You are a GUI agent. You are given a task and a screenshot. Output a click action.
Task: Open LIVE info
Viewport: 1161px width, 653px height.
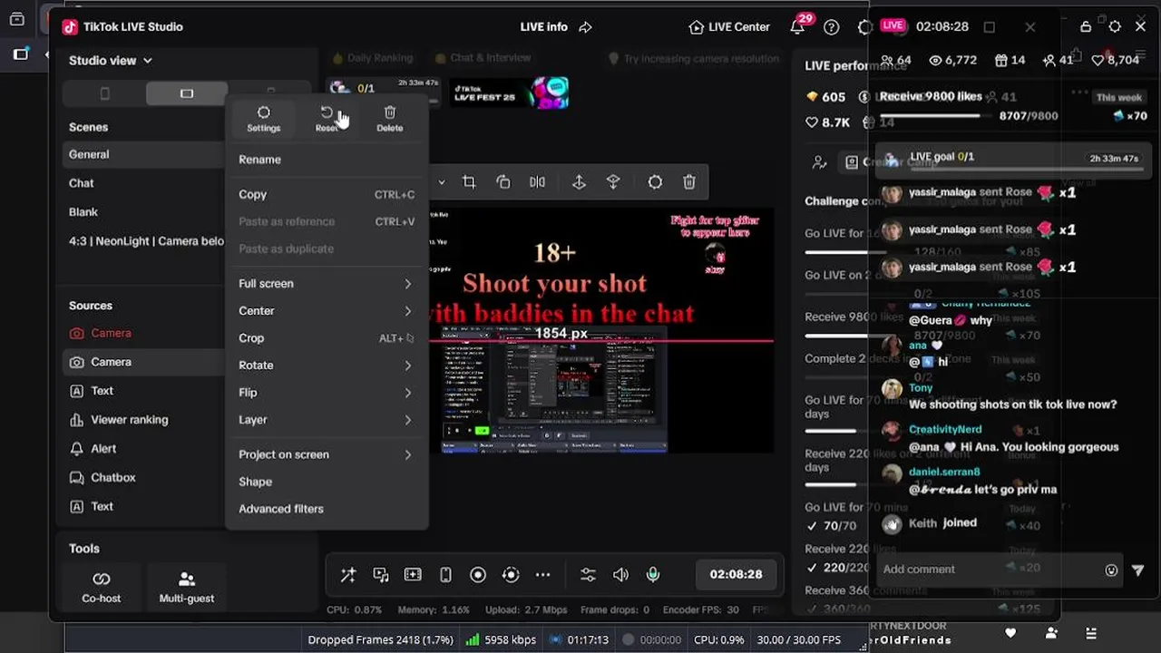(544, 27)
